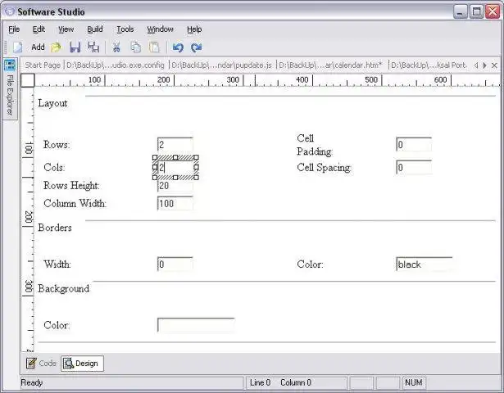Open the Build menu
The height and width of the screenshot is (393, 504).
pos(95,29)
